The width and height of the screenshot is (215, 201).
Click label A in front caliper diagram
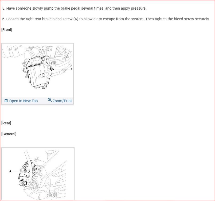(71, 69)
